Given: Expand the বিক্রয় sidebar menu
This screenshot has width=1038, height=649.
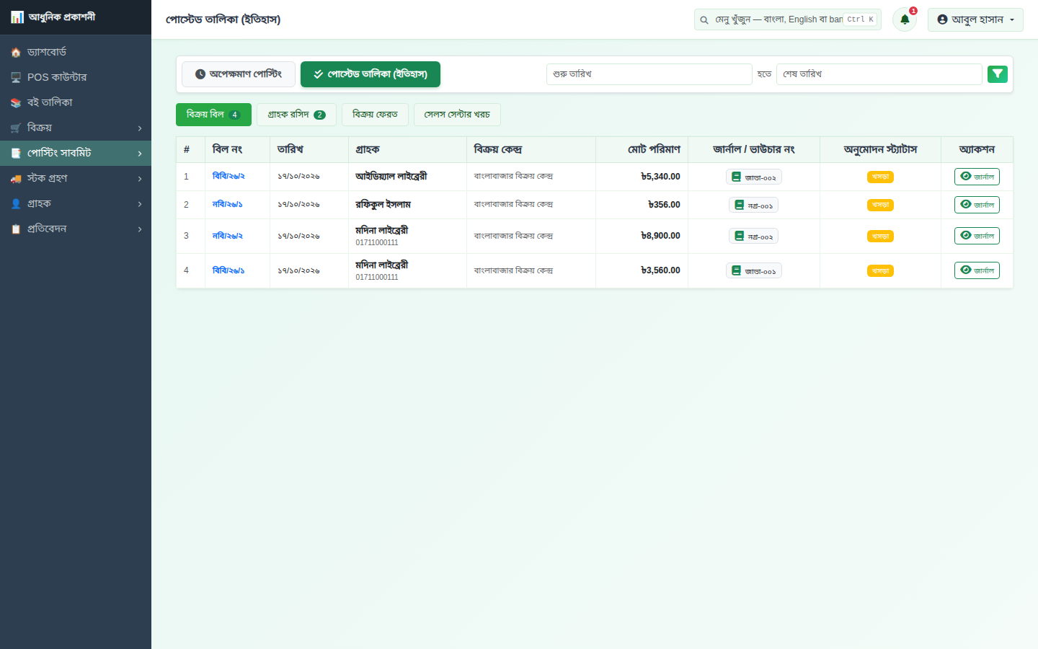Looking at the screenshot, I should (x=76, y=128).
